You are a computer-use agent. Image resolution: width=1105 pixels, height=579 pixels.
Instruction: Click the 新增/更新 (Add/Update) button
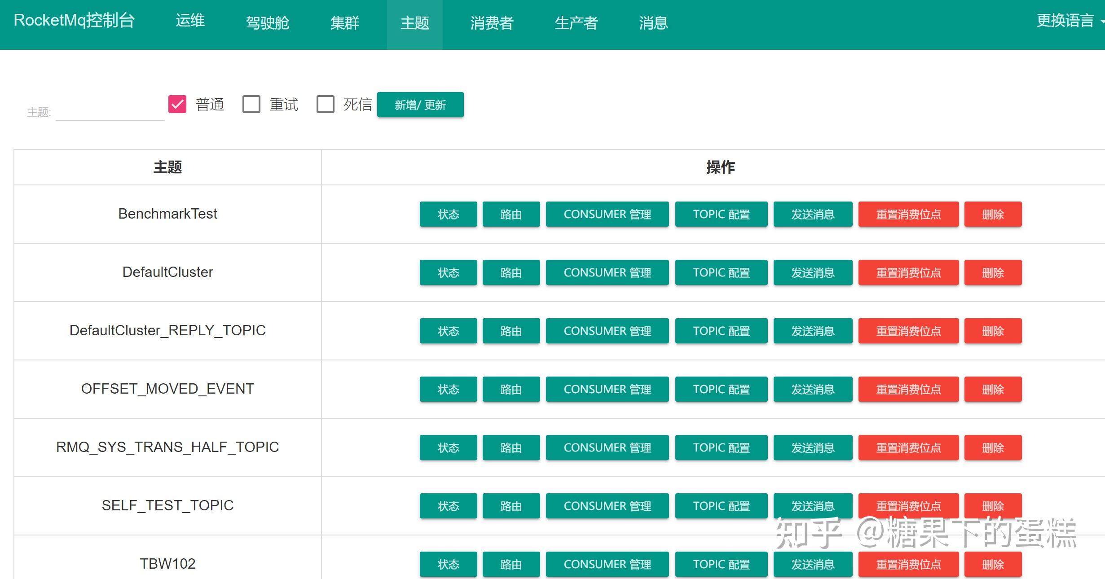click(x=420, y=105)
